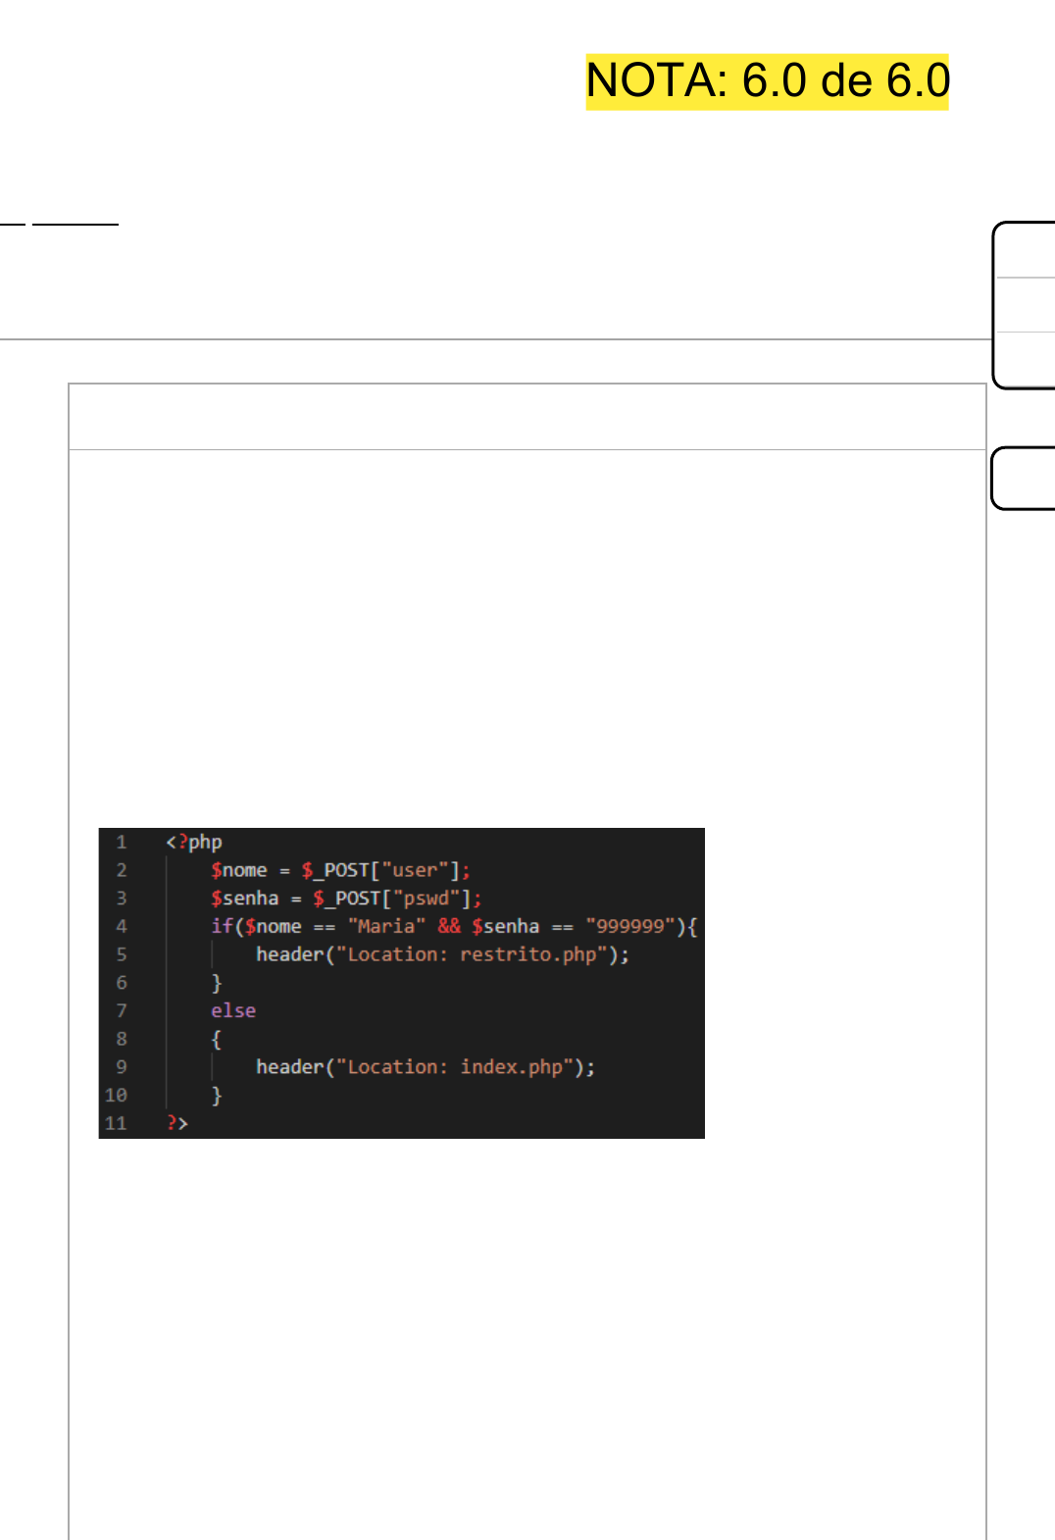
Task: Click the longer underlined segment at top left
Action: point(75,225)
